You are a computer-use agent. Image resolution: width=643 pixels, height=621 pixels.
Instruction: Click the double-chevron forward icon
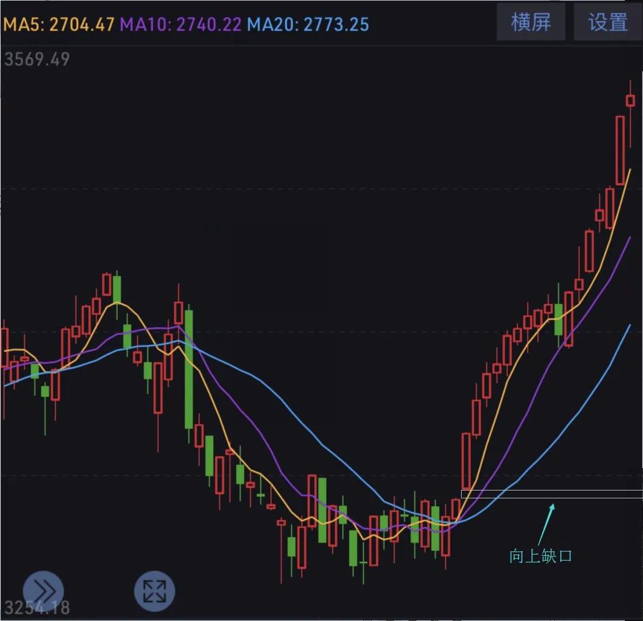(43, 590)
